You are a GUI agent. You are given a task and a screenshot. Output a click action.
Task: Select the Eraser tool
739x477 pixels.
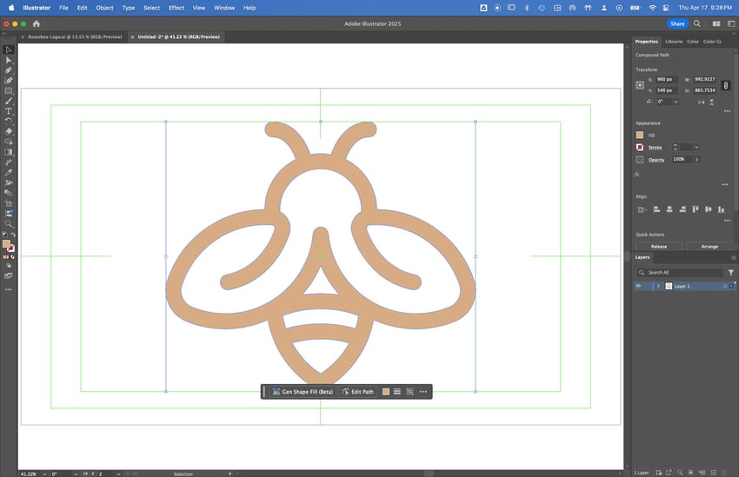(9, 131)
